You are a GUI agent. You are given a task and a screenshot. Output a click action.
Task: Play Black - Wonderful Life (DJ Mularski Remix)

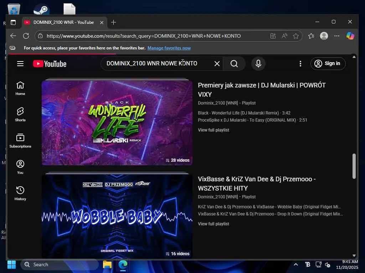tap(244, 113)
